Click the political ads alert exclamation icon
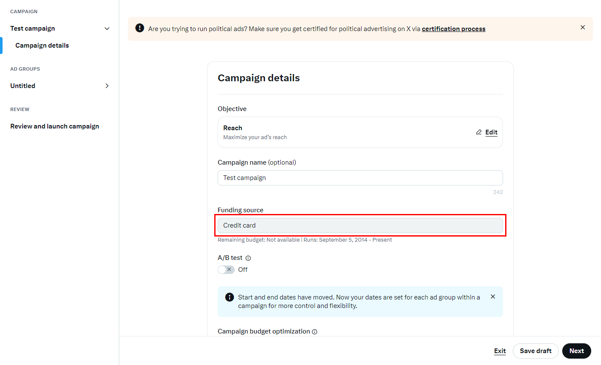 pyautogui.click(x=140, y=28)
